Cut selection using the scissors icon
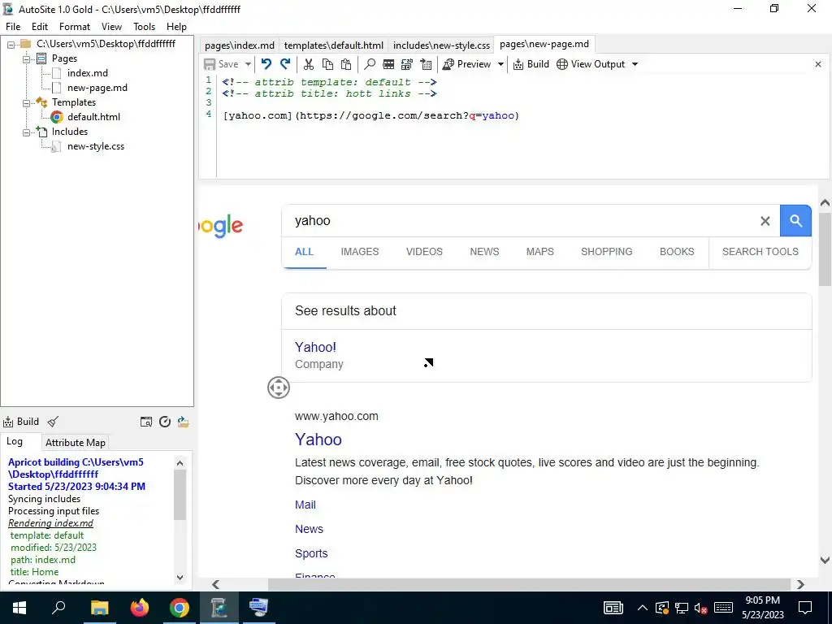 [309, 64]
